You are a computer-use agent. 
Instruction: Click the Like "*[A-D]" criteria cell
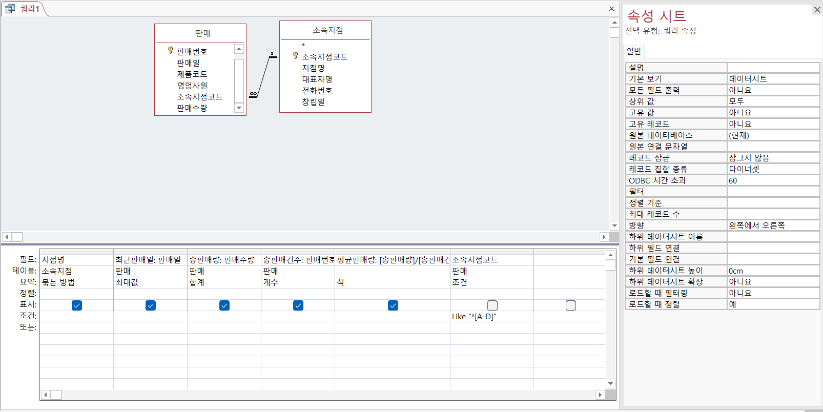click(x=491, y=317)
